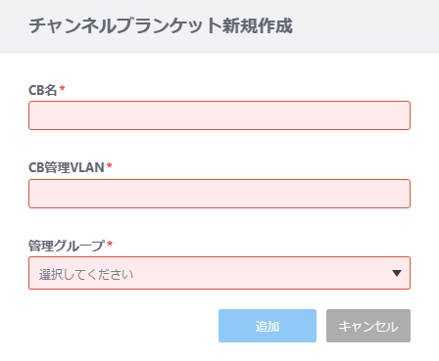Click the red asterisk beside 管理グループ

tap(110, 244)
